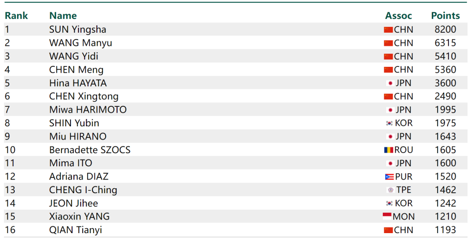Click the Japan flag beside Mima ITO
Image resolution: width=470 pixels, height=238 pixels.
click(x=390, y=163)
